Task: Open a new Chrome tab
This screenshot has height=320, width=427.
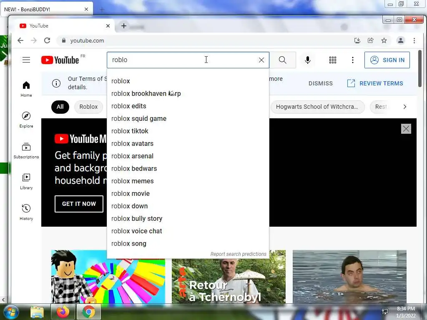Action: click(x=123, y=26)
